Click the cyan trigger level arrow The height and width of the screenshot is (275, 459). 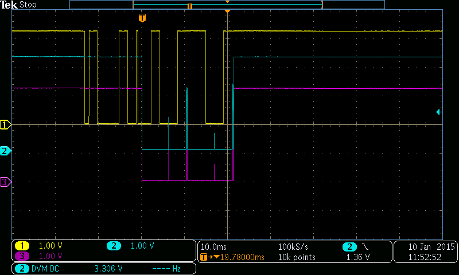tap(439, 112)
